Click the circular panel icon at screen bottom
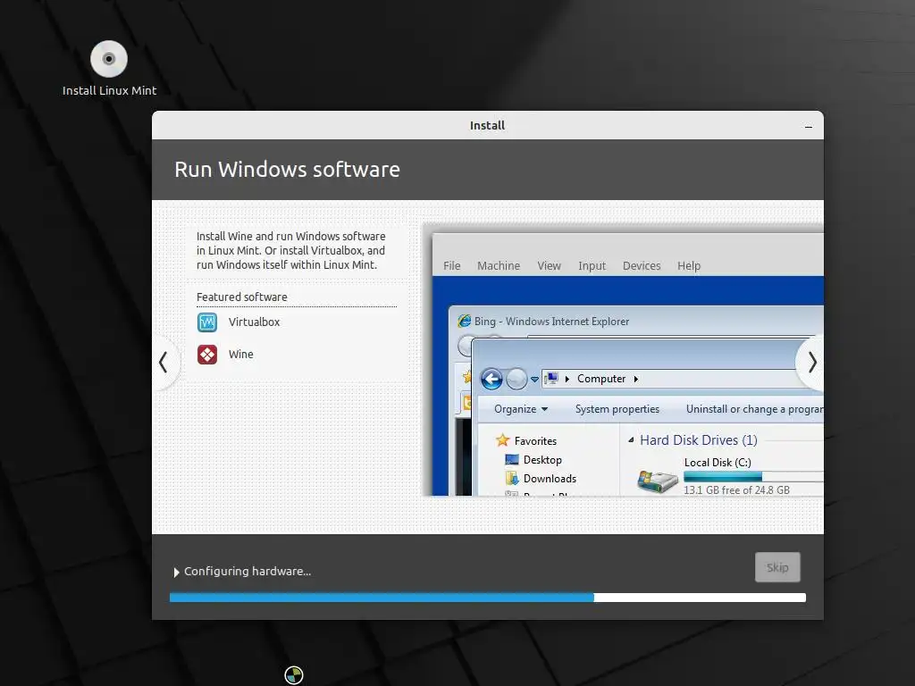Image resolution: width=915 pixels, height=686 pixels. pos(293,675)
